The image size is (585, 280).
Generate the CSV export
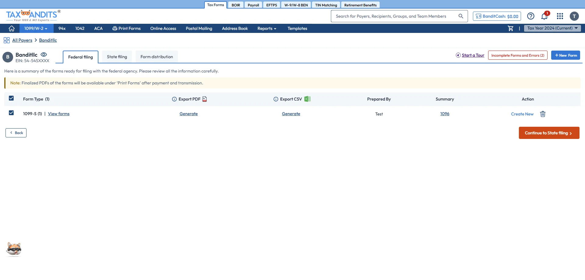point(291,114)
